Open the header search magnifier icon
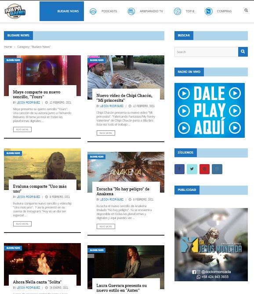 (246, 11)
